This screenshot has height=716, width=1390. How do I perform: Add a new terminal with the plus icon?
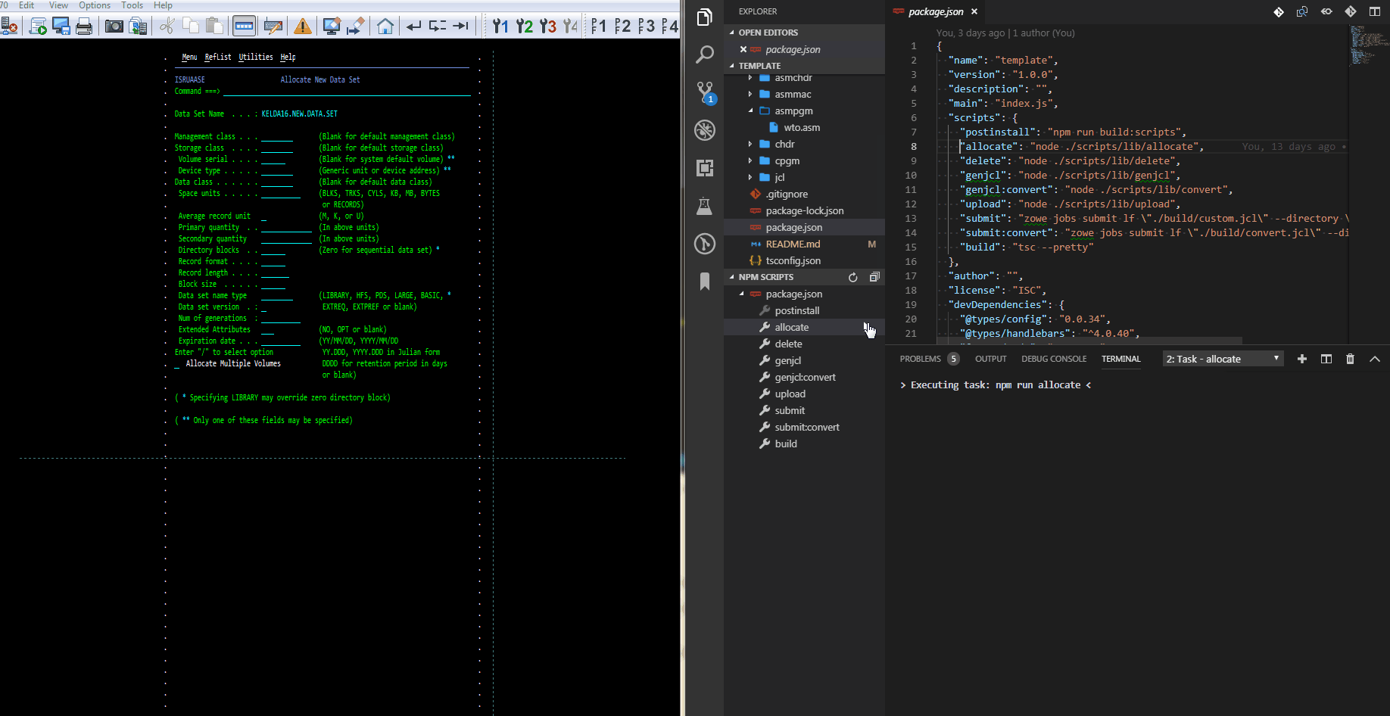(1302, 359)
